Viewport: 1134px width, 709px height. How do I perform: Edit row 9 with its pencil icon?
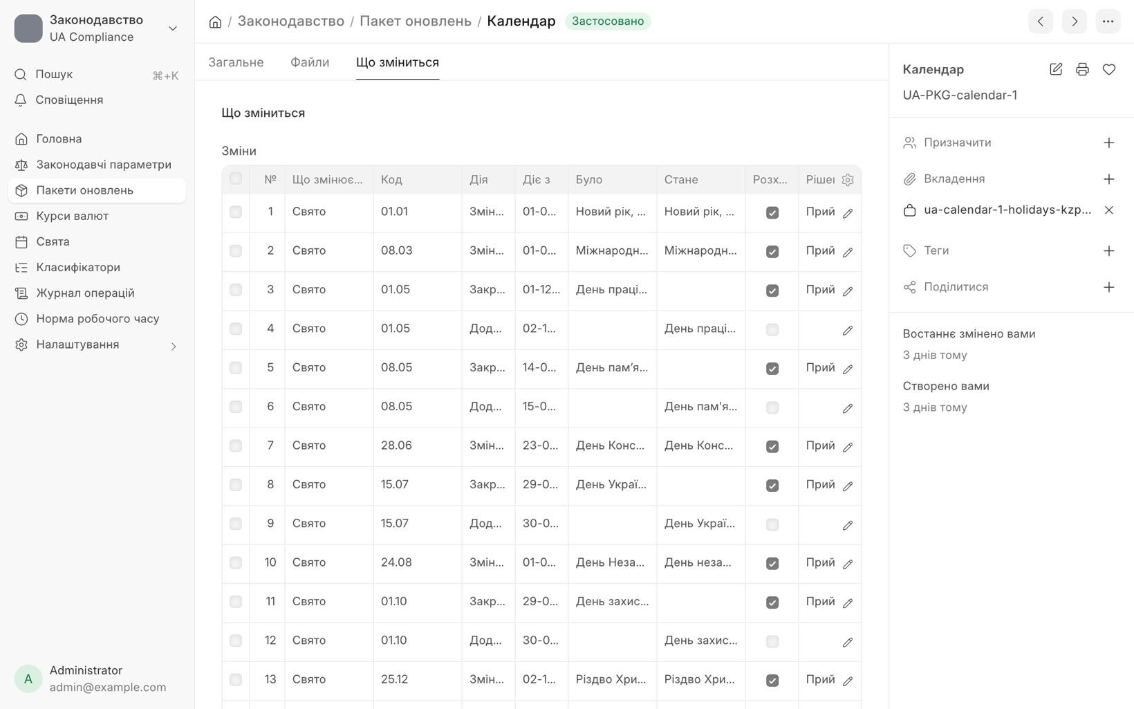(848, 525)
